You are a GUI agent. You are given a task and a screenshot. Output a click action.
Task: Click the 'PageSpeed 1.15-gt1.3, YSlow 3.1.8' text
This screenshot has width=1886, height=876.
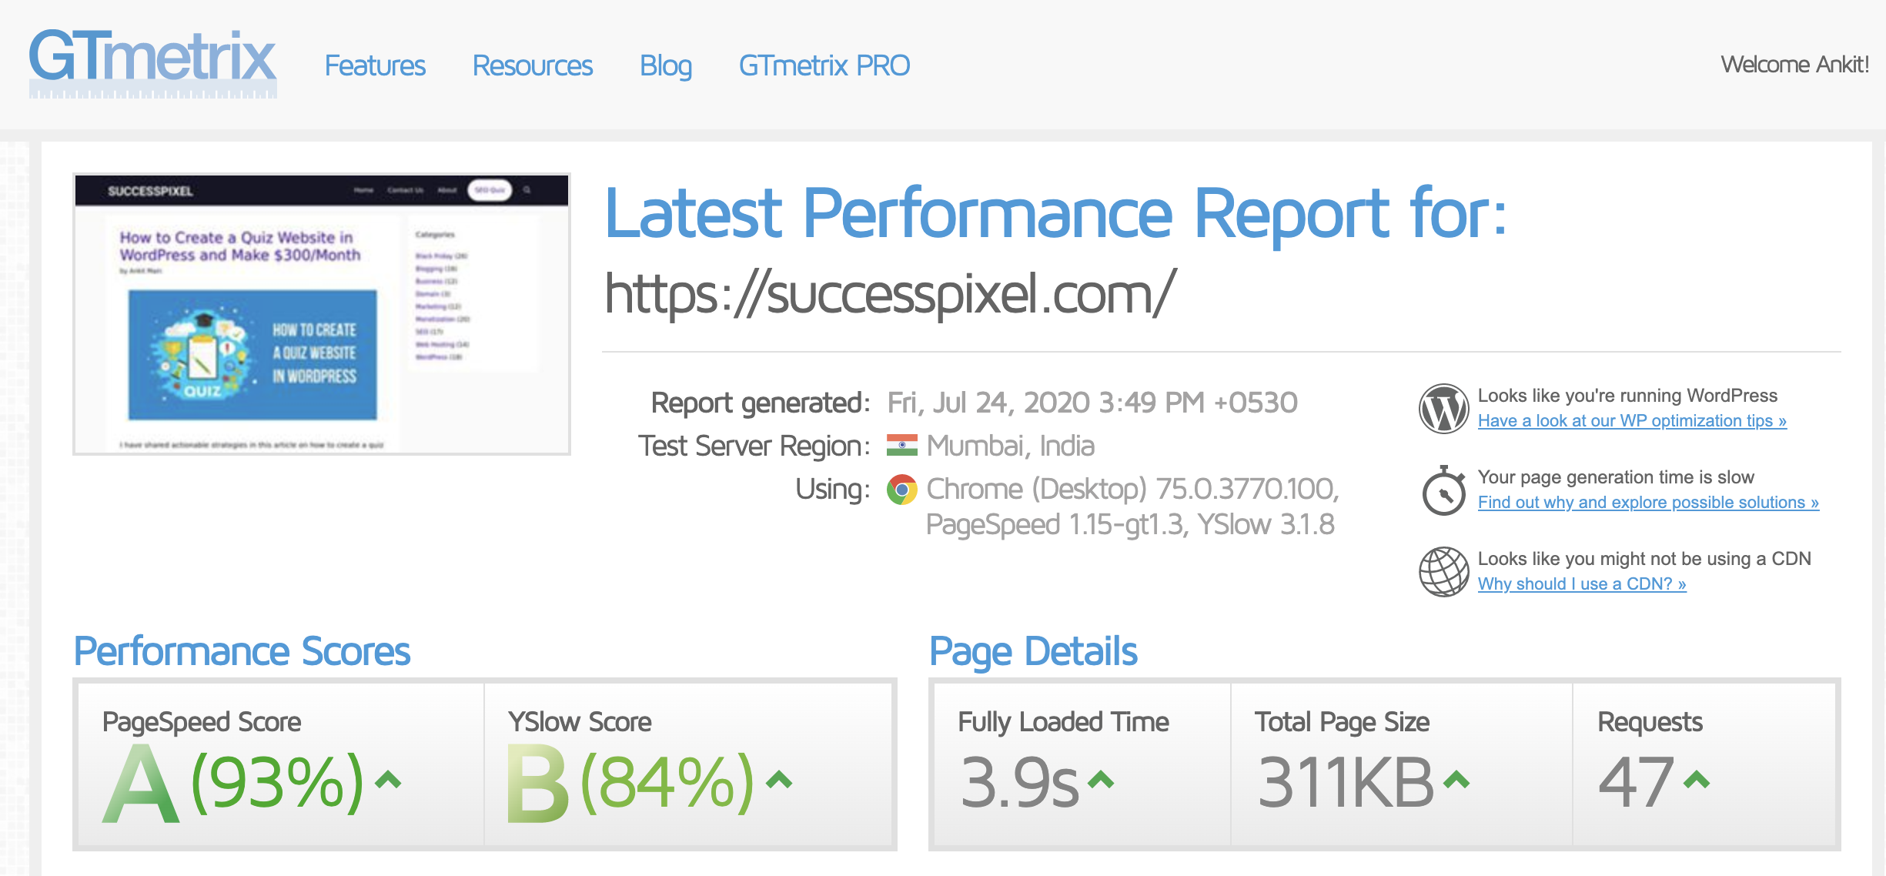[x=1130, y=525]
